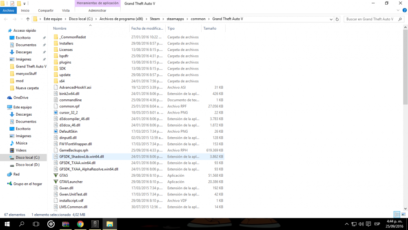This screenshot has height=230, width=408.
Task: Select Red in the navigation pane
Action: tap(16, 174)
